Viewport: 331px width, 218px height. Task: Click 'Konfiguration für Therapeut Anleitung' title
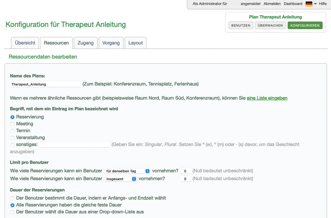(x=66, y=25)
